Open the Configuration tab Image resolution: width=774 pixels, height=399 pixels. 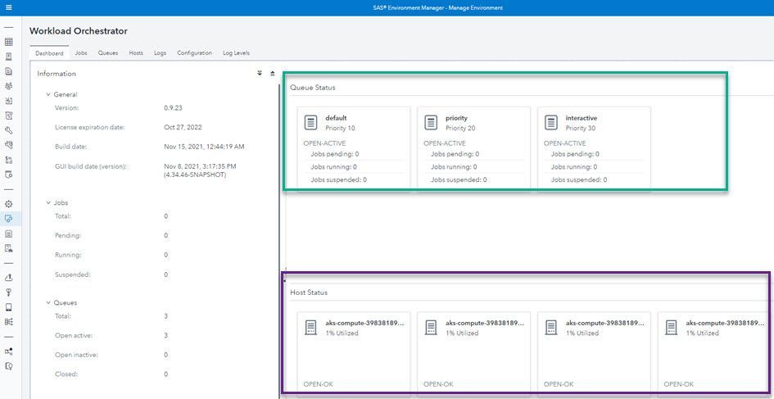coord(194,53)
